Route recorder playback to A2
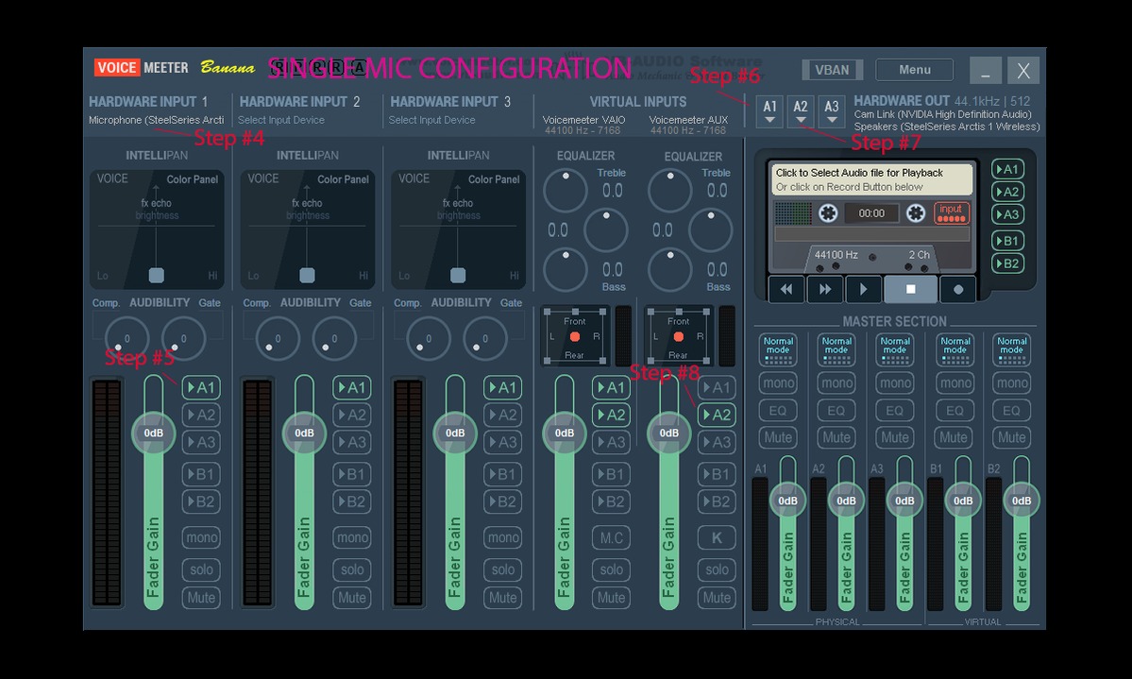 [x=1007, y=192]
